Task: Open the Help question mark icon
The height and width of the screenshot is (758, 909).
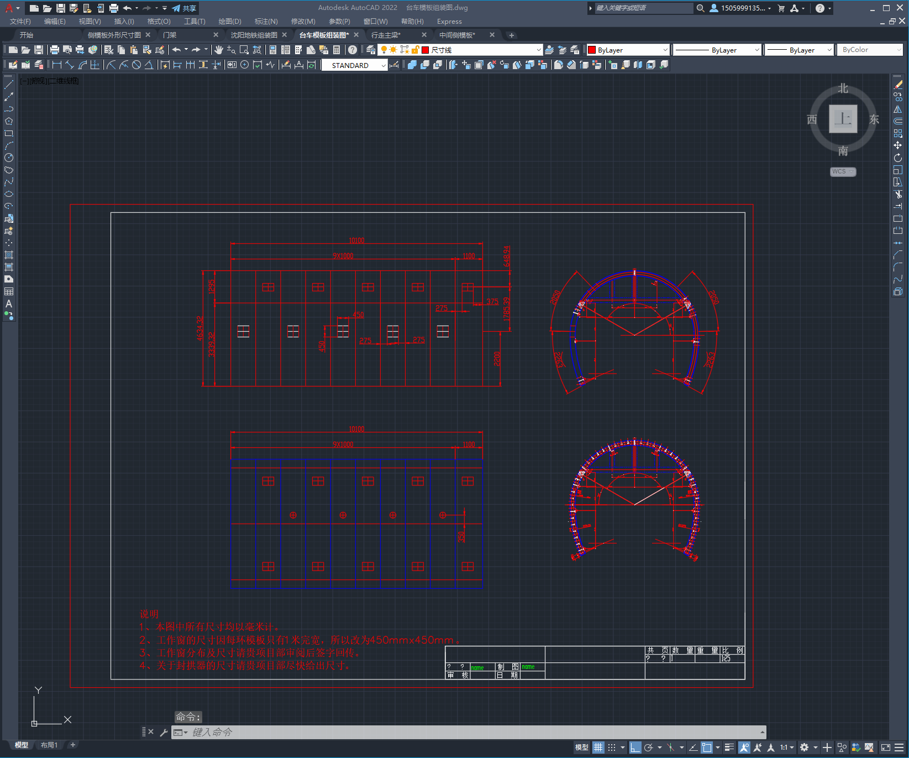Action: (353, 50)
